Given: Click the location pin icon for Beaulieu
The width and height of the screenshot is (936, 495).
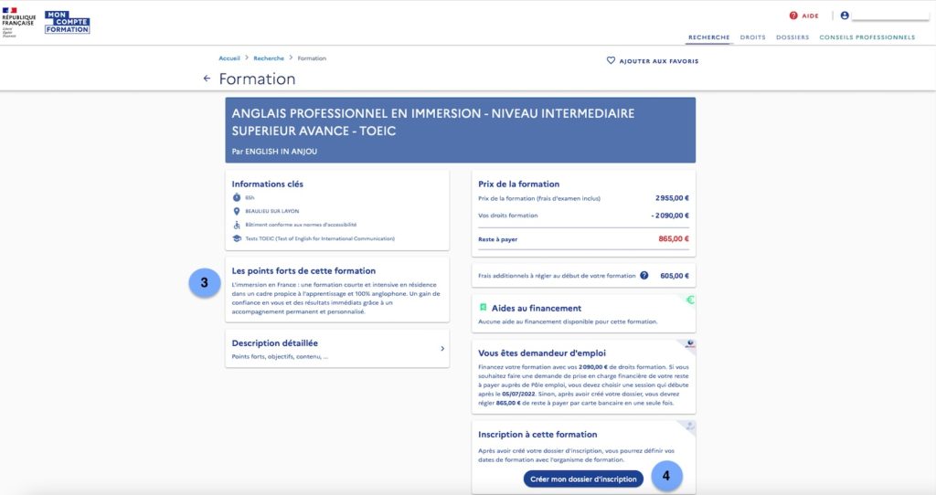Looking at the screenshot, I should click(237, 211).
